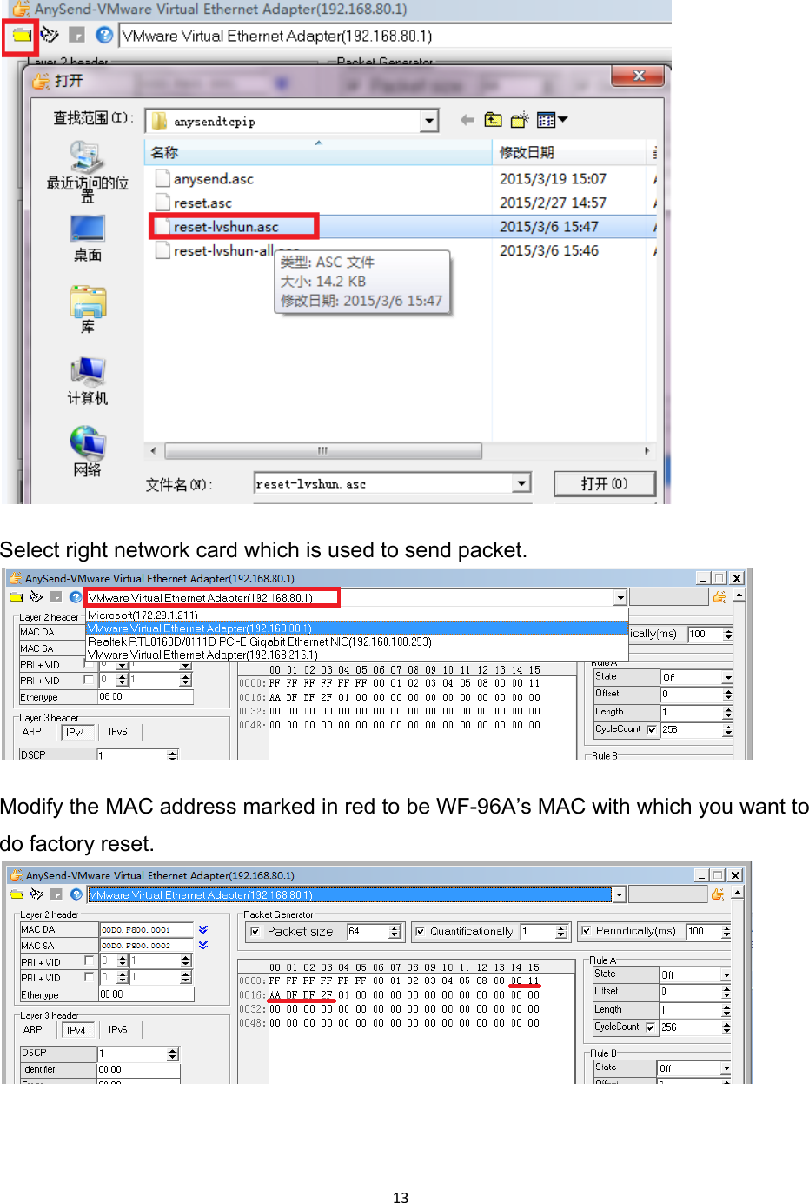Viewport: 809px width, 1203px height.
Task: Go to 计算机 in the places bar
Action: [x=87, y=381]
